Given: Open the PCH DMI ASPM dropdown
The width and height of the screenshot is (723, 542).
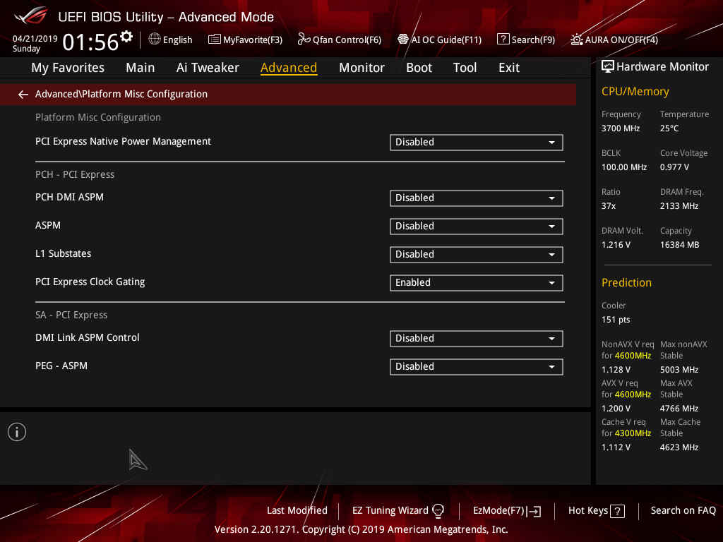Looking at the screenshot, I should [477, 198].
